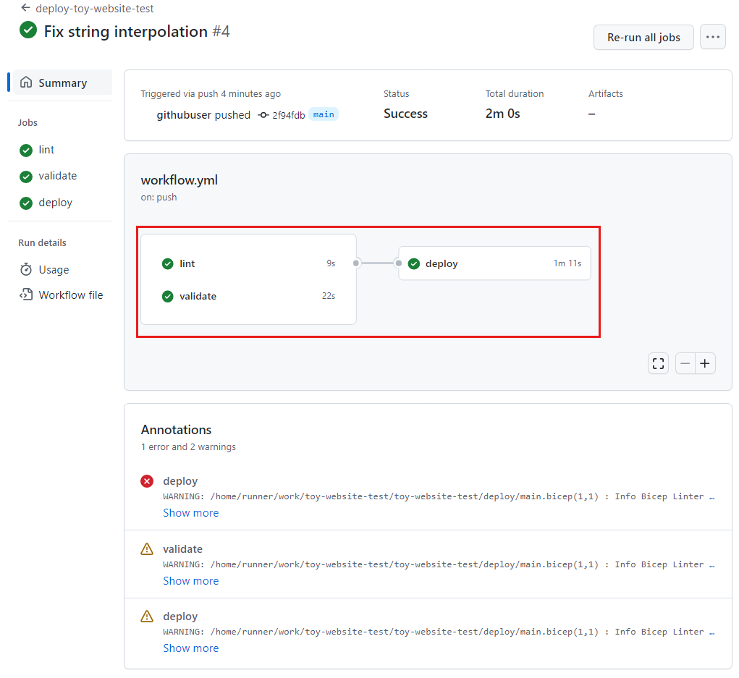The width and height of the screenshot is (739, 678).
Task: Click deploy status check icon in sidebar
Action: click(x=26, y=203)
